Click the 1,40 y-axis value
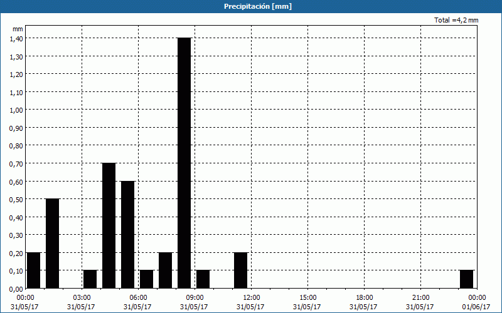The width and height of the screenshot is (502, 313). pos(16,38)
